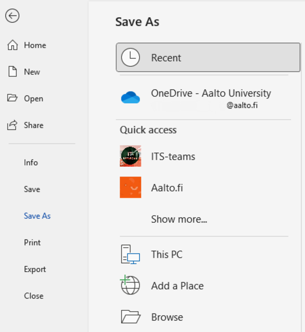Open the Home menu label
This screenshot has height=332, width=305.
click(35, 45)
